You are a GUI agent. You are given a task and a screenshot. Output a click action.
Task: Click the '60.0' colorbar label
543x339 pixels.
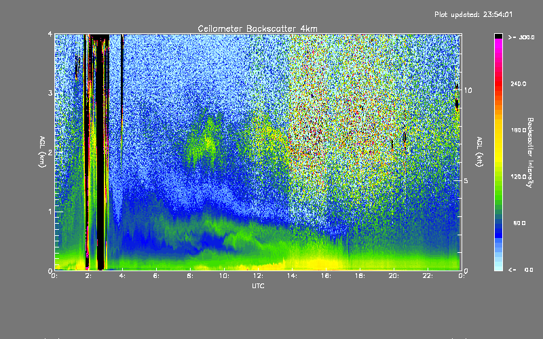[x=519, y=223]
